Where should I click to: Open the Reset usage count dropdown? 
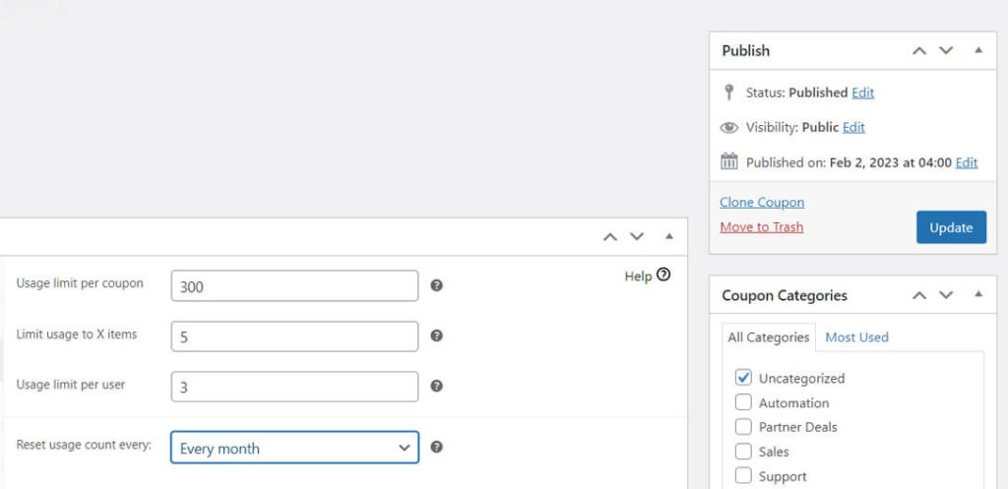point(294,448)
